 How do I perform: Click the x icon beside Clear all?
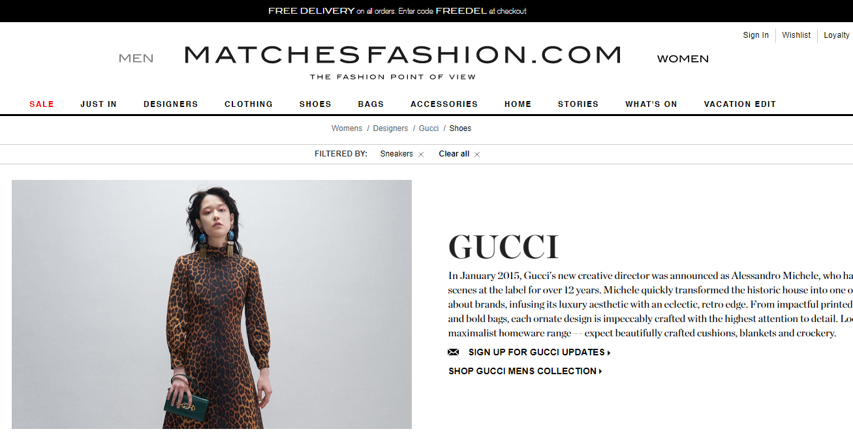coord(477,155)
